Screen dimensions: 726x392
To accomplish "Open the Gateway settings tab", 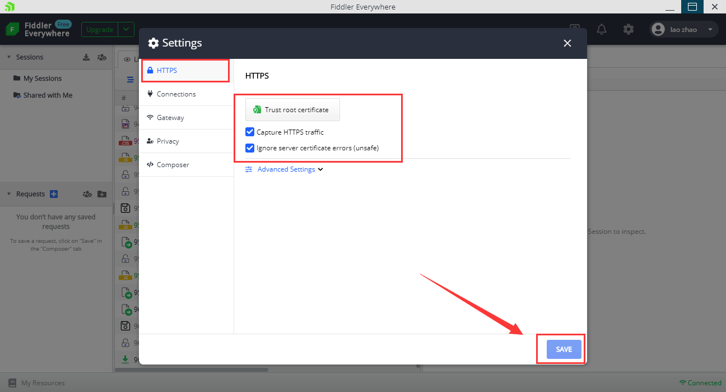I will pyautogui.click(x=187, y=118).
